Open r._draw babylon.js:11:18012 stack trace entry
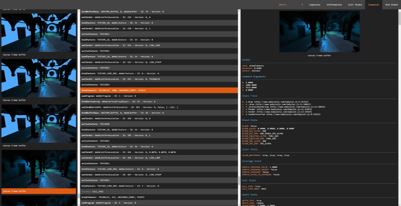 [276, 104]
